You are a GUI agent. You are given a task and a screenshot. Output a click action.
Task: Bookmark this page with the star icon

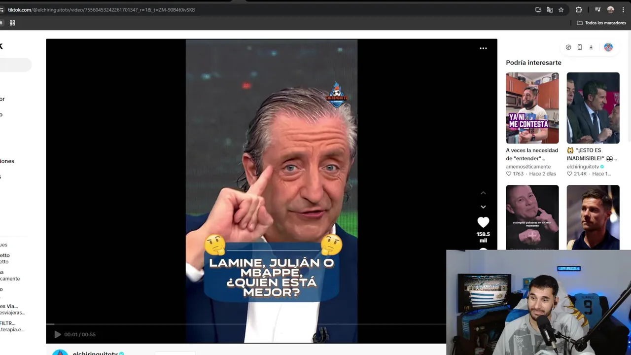tap(561, 10)
